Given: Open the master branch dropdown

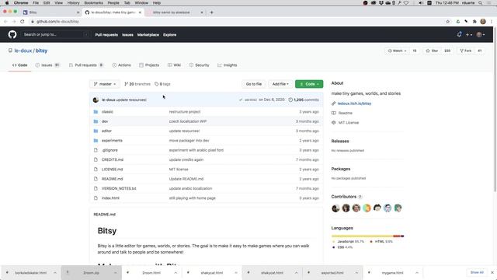Looking at the screenshot, I should (105, 84).
